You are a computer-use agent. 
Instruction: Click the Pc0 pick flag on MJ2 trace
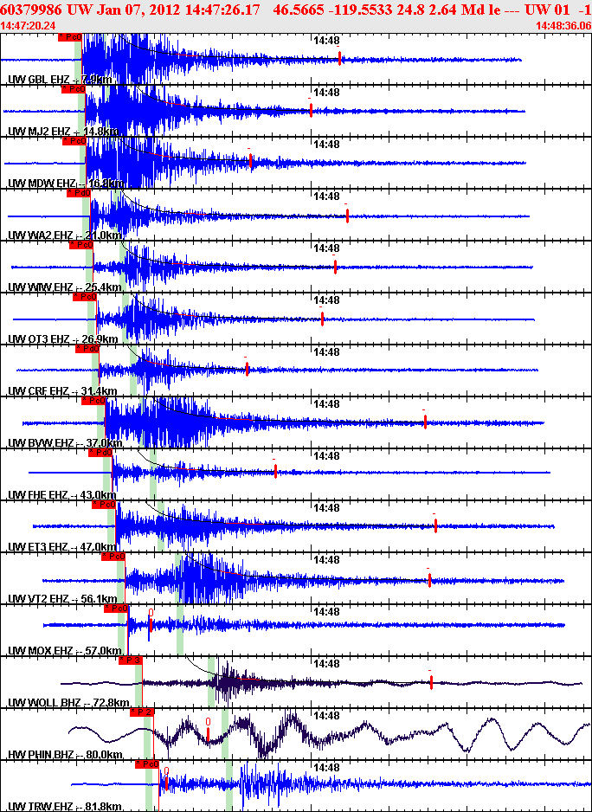pos(74,89)
